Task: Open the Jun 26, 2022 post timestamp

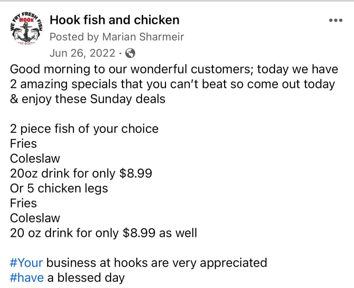Action: coord(82,53)
